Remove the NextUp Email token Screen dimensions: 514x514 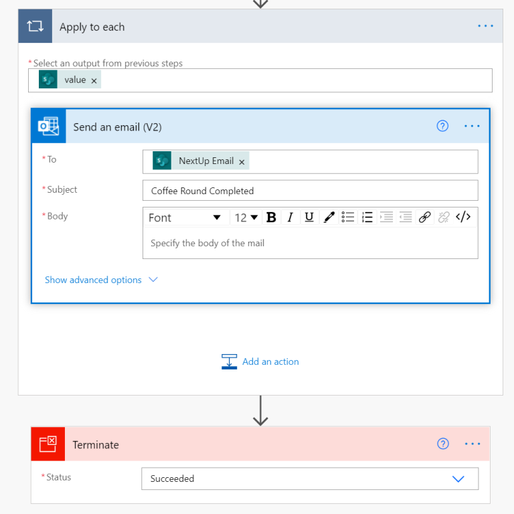(242, 161)
